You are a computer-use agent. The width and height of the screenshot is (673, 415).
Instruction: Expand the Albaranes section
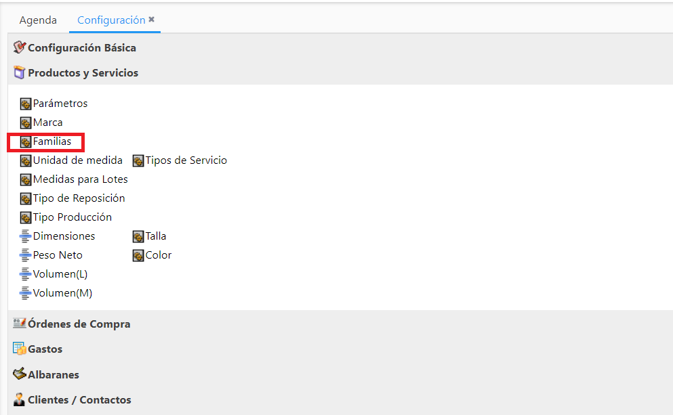pos(54,374)
